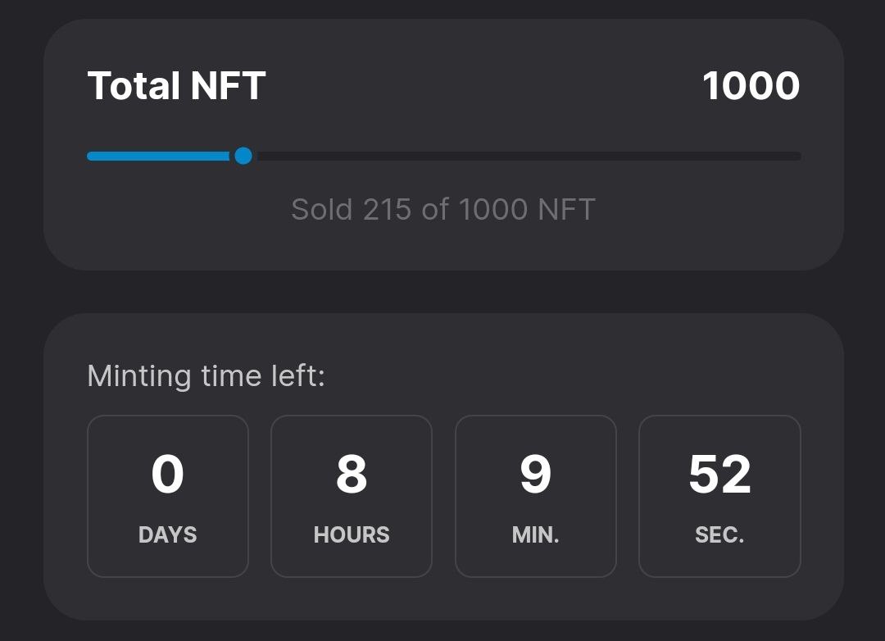The image size is (885, 641).
Task: Click the Days countdown box
Action: [168, 496]
